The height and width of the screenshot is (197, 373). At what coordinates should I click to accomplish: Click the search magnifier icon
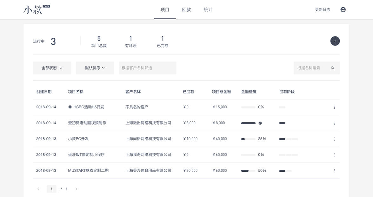332,68
